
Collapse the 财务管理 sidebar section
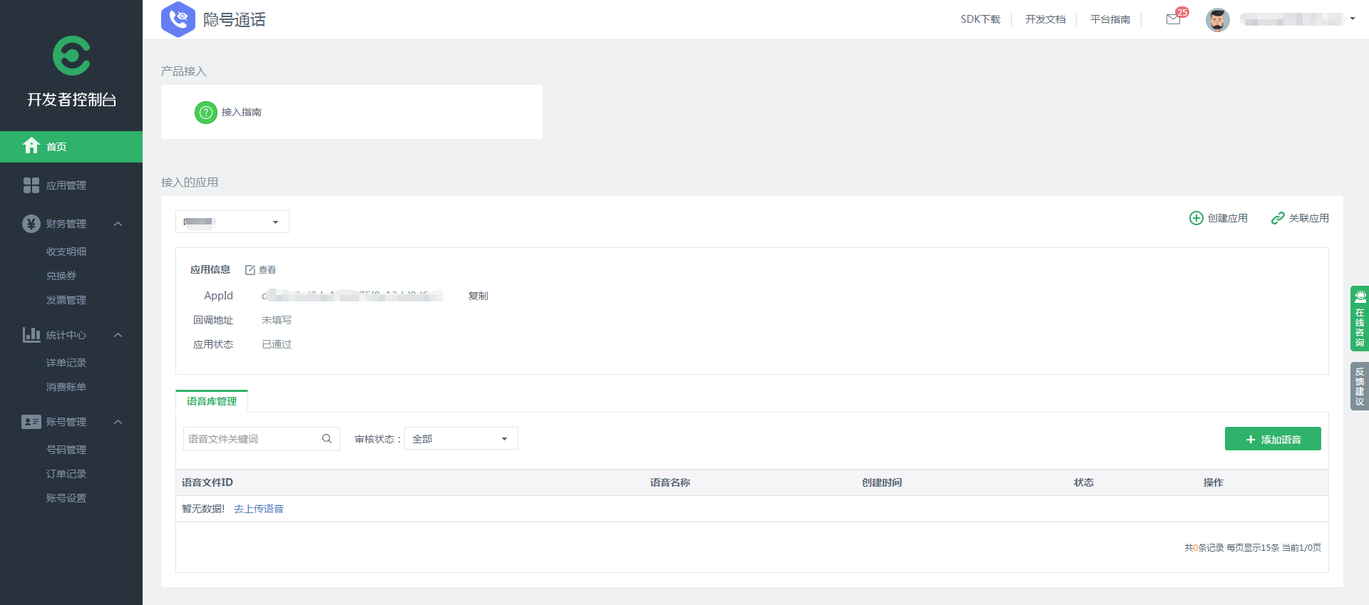[118, 224]
